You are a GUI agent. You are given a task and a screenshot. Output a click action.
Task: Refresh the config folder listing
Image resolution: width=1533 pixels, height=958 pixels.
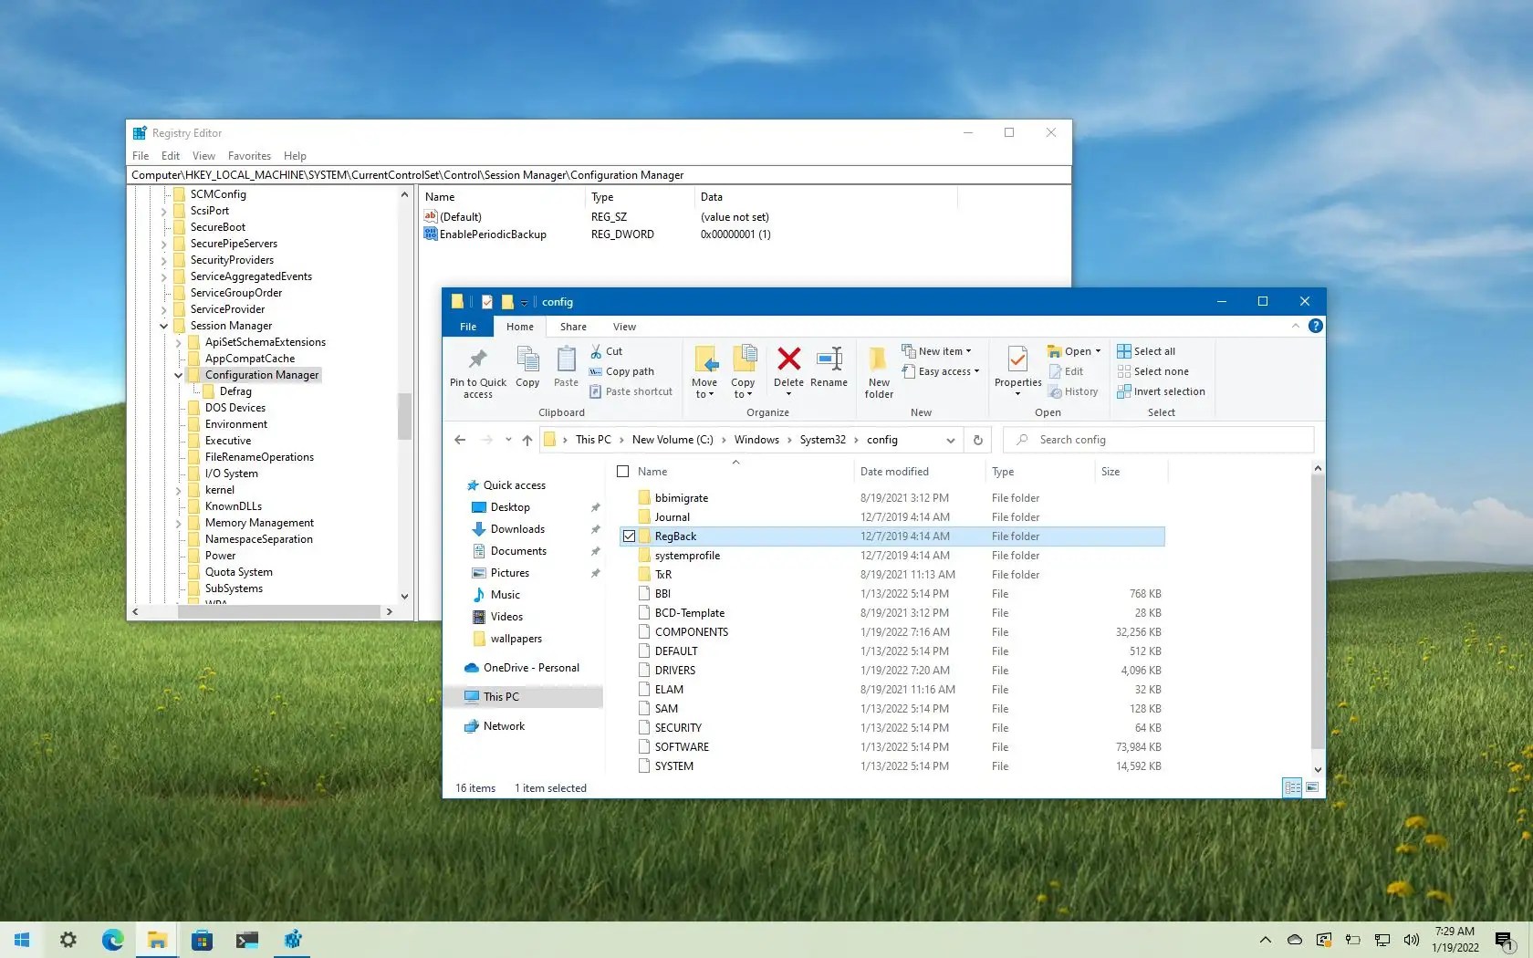tap(977, 440)
